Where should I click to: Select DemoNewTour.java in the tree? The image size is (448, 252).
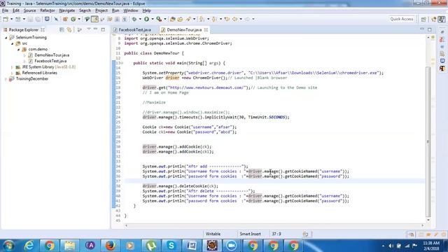[x=52, y=55]
